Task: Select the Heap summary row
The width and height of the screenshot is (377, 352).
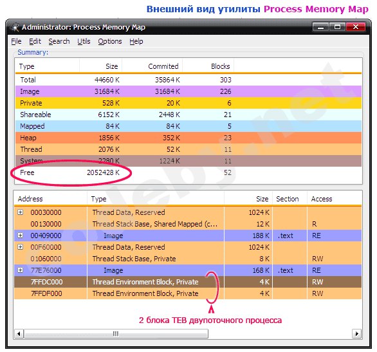Action: [188, 138]
